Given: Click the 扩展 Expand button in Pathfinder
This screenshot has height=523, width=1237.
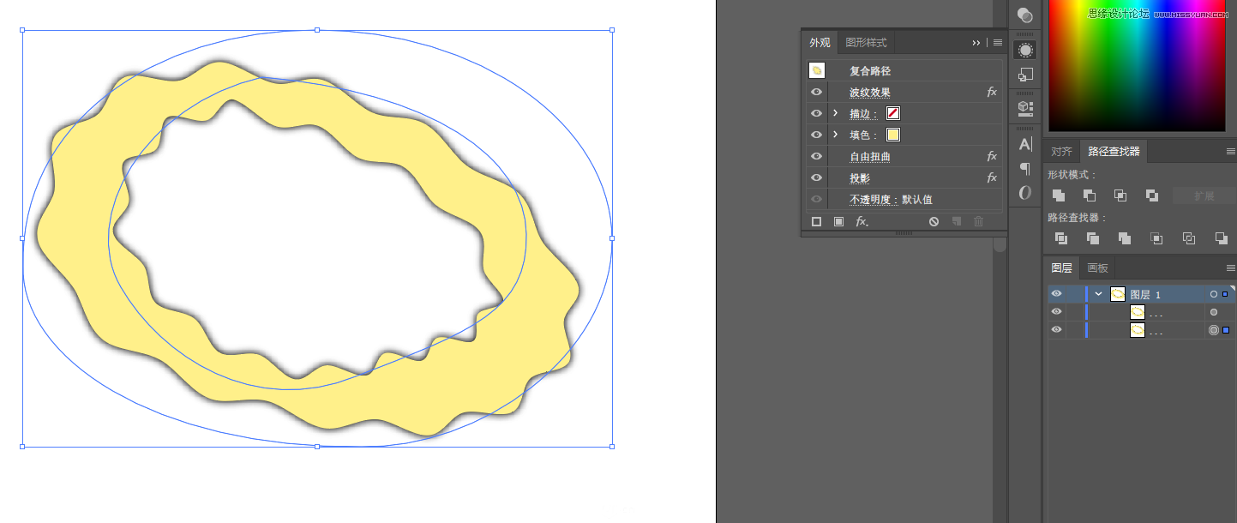Looking at the screenshot, I should [x=1204, y=195].
